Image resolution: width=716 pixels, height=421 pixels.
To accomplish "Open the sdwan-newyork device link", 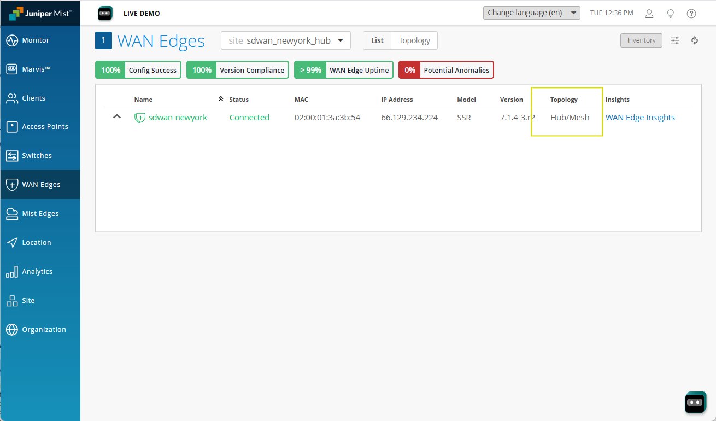I will coord(178,118).
